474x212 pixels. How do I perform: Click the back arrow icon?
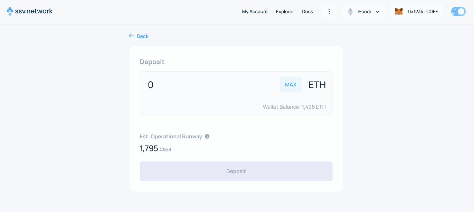131,36
